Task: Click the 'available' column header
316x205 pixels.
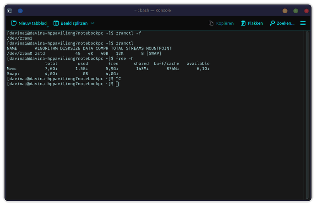Action: (x=198, y=64)
